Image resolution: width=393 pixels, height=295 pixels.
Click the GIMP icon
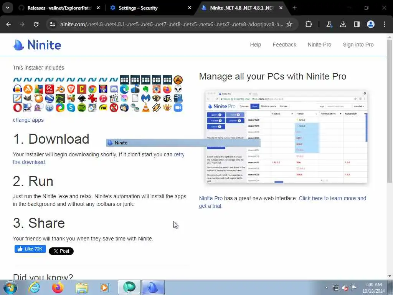(28, 98)
